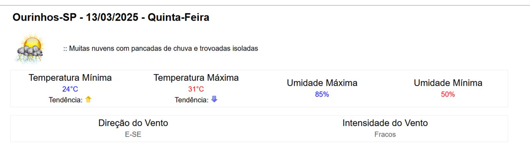The height and width of the screenshot is (153, 530).
Task: Click the Fracos wind intensity value
Action: pyautogui.click(x=385, y=135)
